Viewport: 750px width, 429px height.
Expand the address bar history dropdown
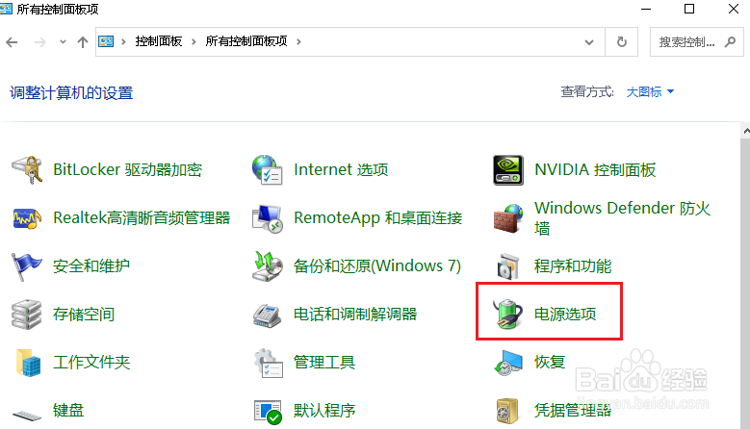pos(589,42)
